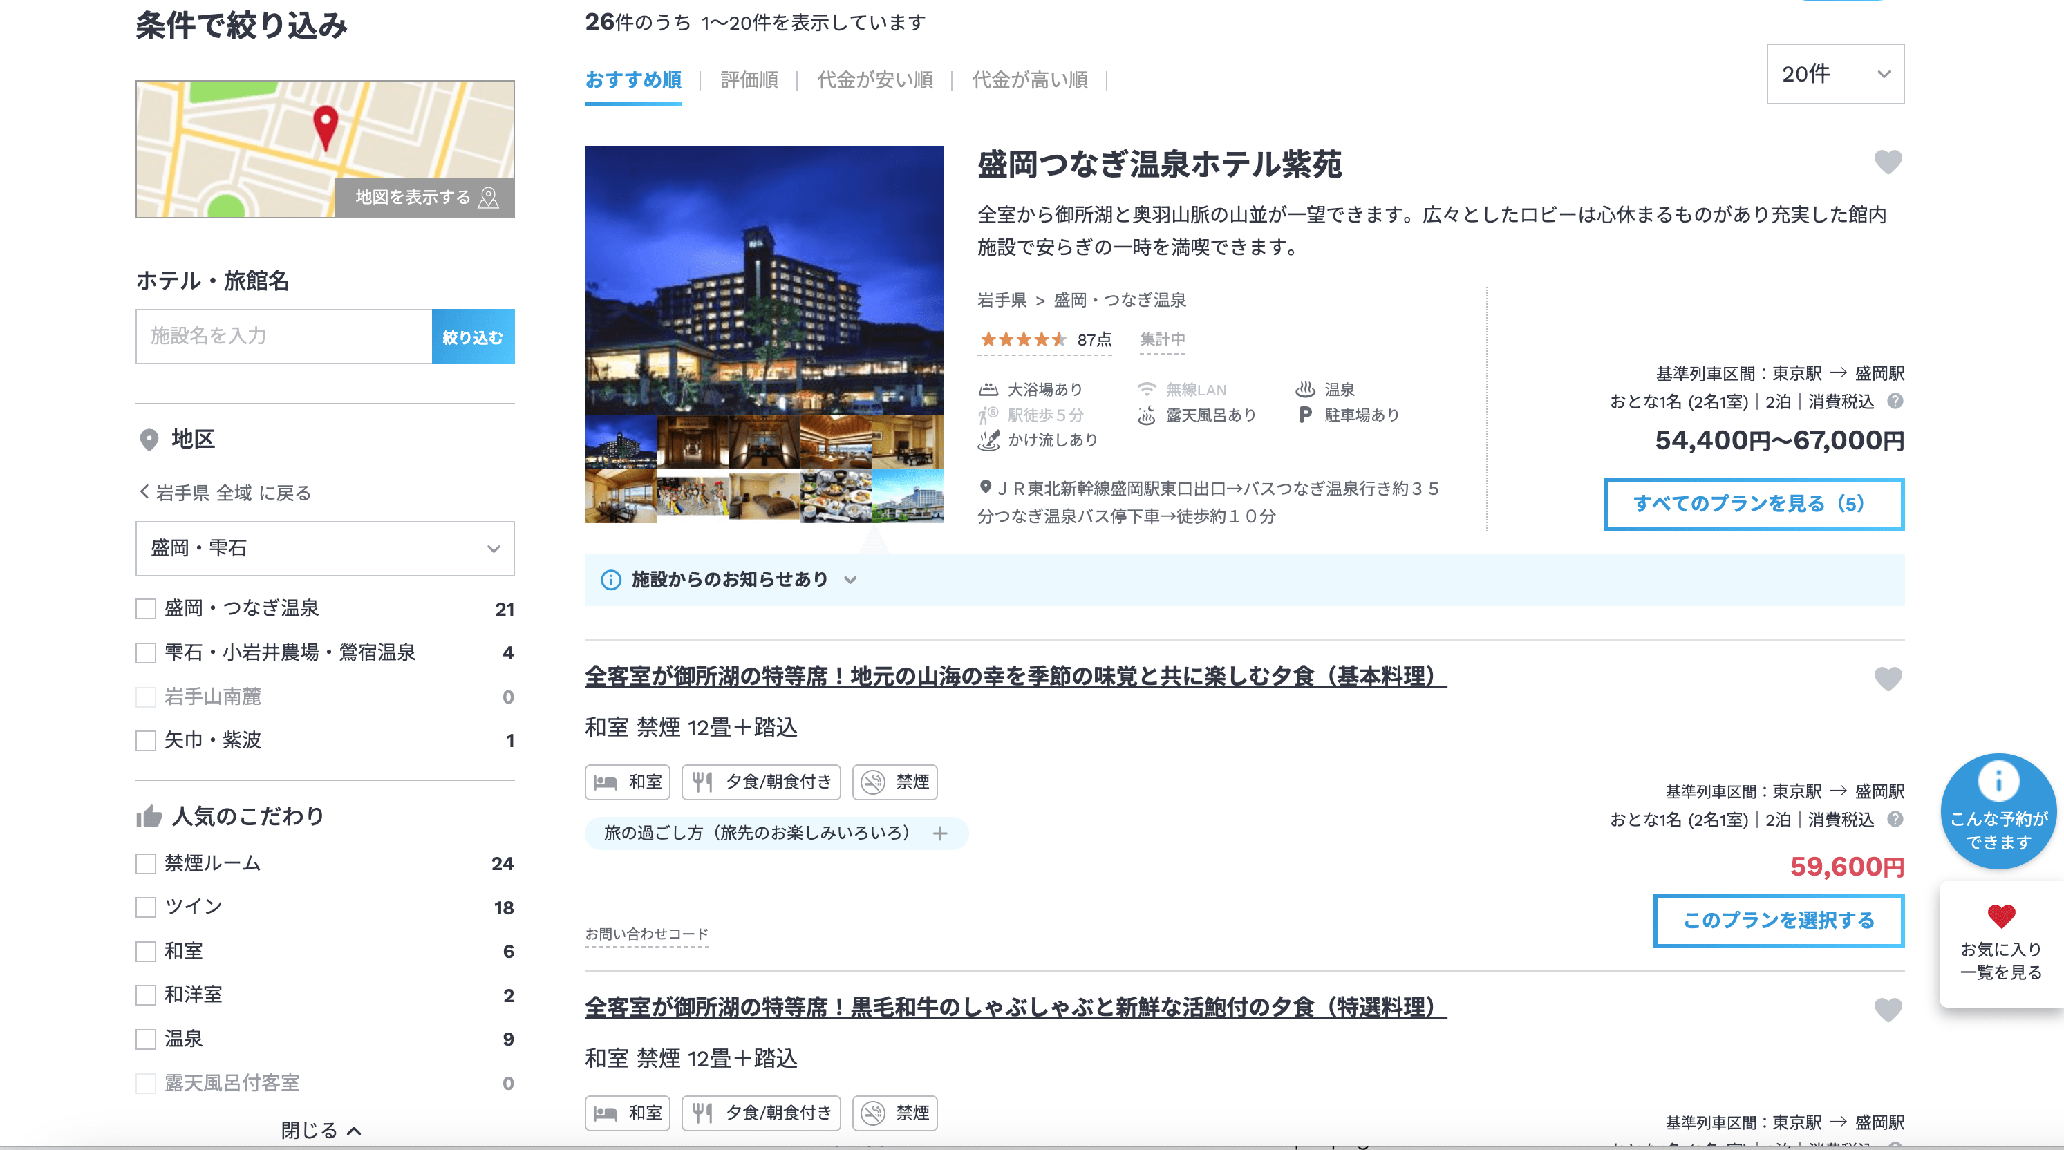Screen dimensions: 2064x1150
Task: Click heart icon on 特選料理 plan
Action: click(x=1887, y=1010)
